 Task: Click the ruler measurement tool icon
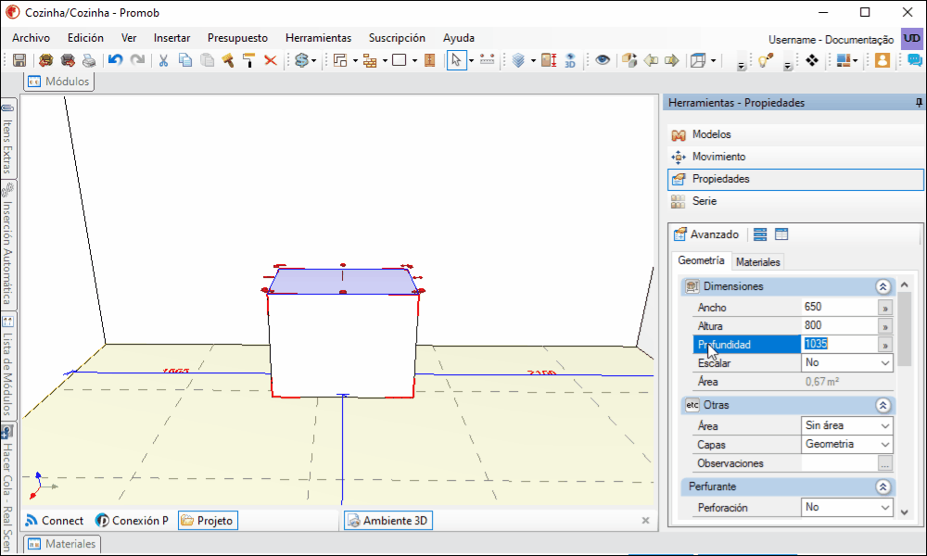click(488, 59)
